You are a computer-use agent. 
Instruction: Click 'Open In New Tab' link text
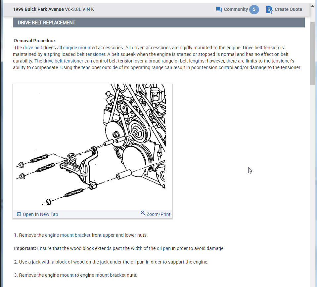coord(40,214)
